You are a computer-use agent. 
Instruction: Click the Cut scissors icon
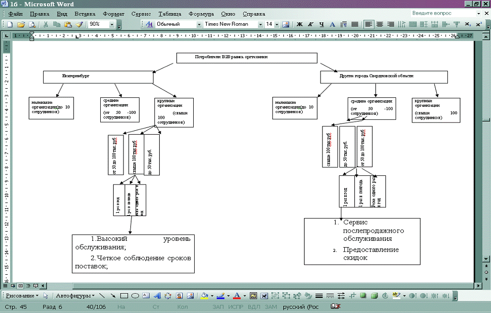point(46,24)
